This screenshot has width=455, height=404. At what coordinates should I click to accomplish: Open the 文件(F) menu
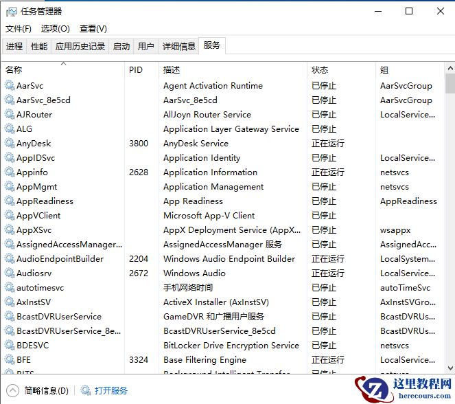(19, 29)
